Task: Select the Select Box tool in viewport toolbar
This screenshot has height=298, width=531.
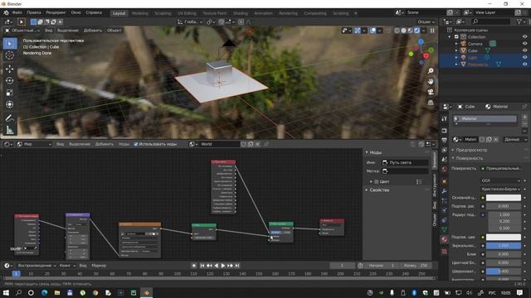Action: tap(10, 44)
